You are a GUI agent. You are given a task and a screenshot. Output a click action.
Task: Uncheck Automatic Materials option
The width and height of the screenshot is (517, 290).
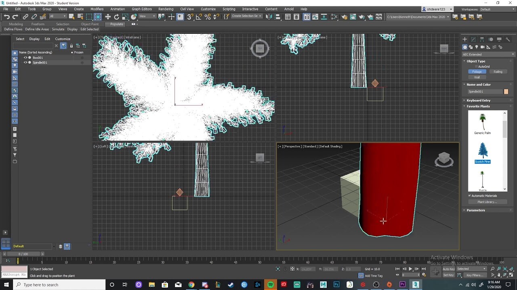(x=470, y=196)
